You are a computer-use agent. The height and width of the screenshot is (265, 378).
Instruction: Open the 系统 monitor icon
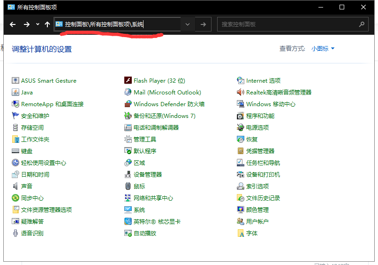pyautogui.click(x=128, y=210)
